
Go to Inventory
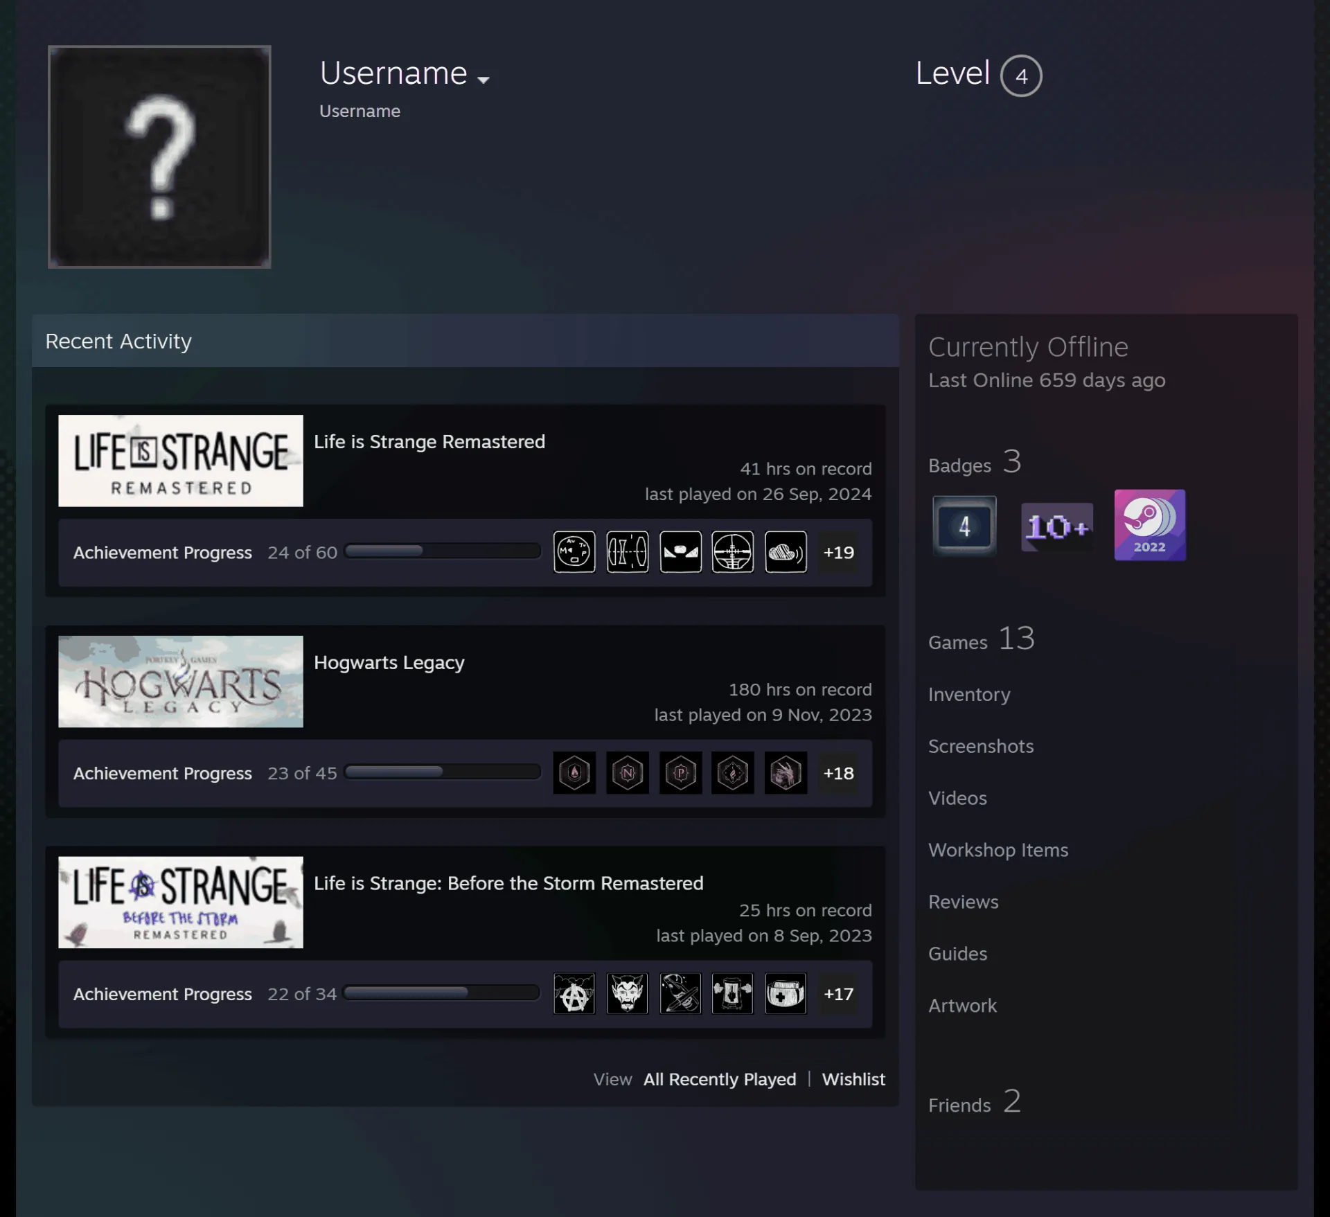pyautogui.click(x=969, y=694)
